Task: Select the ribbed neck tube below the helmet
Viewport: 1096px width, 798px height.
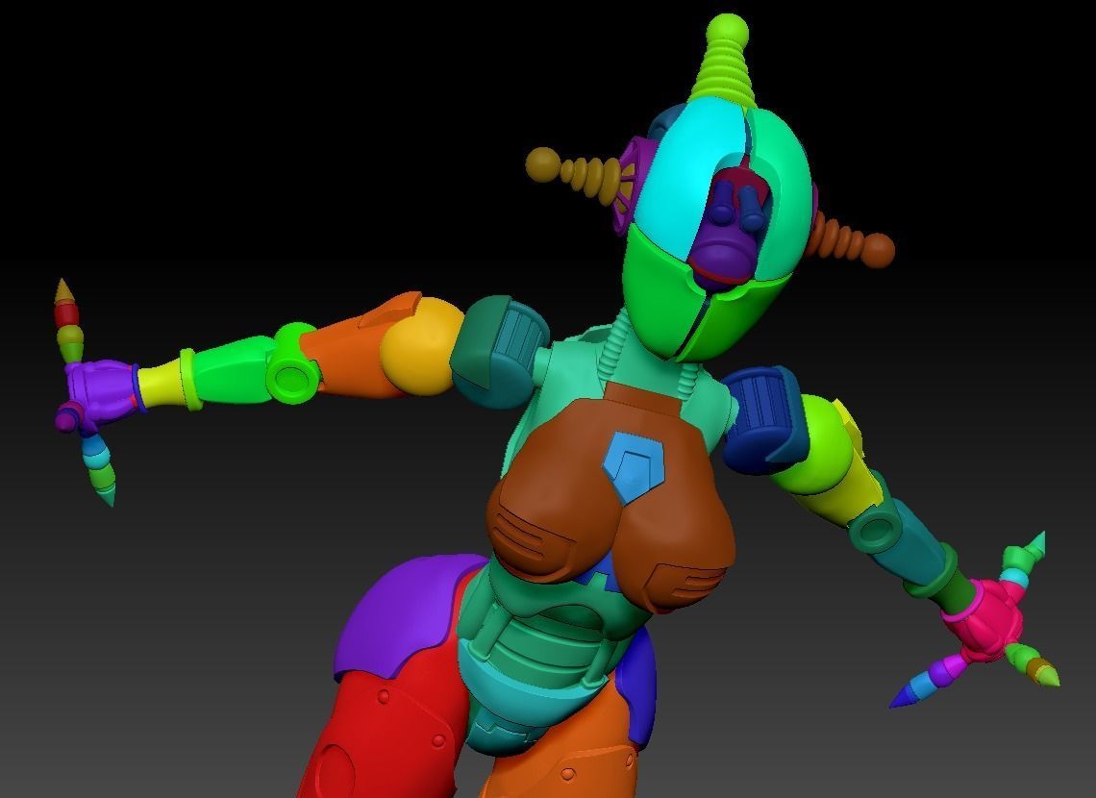Action: click(x=613, y=344)
